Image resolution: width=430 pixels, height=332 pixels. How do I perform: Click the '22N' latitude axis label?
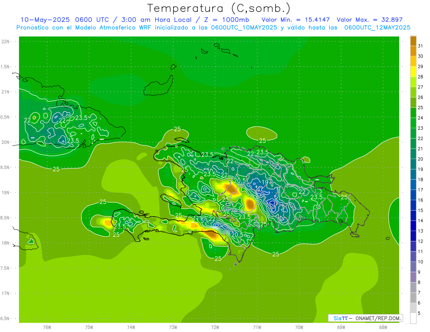click(x=6, y=42)
